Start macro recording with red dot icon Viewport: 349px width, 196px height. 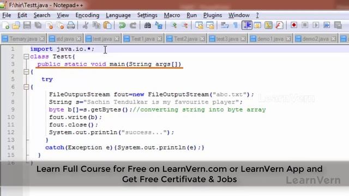pyautogui.click(x=294, y=25)
